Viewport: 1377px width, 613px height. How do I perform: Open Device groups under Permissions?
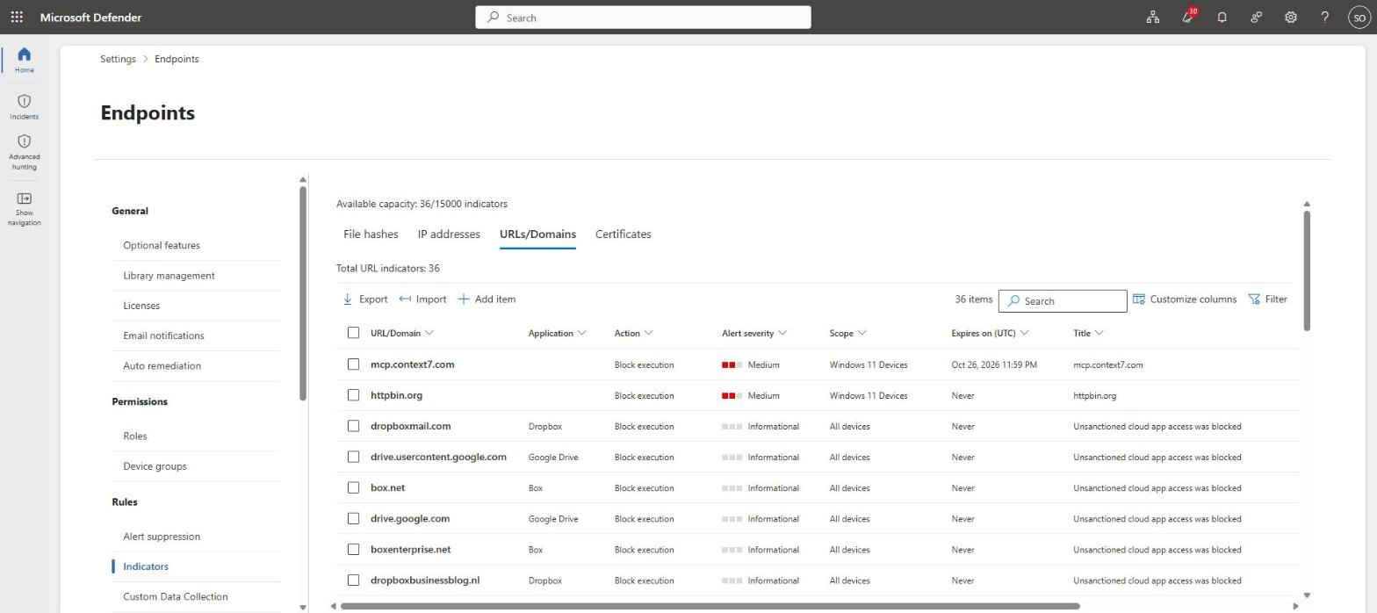155,465
